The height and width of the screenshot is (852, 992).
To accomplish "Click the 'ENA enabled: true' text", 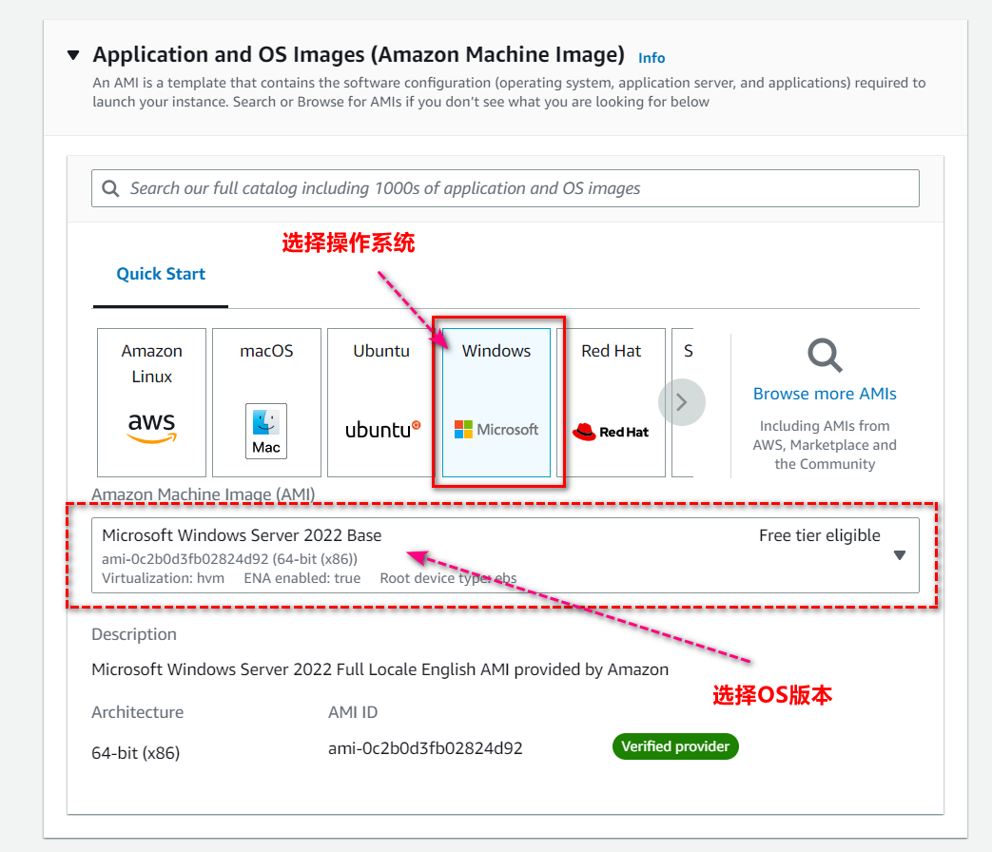I will pyautogui.click(x=302, y=578).
